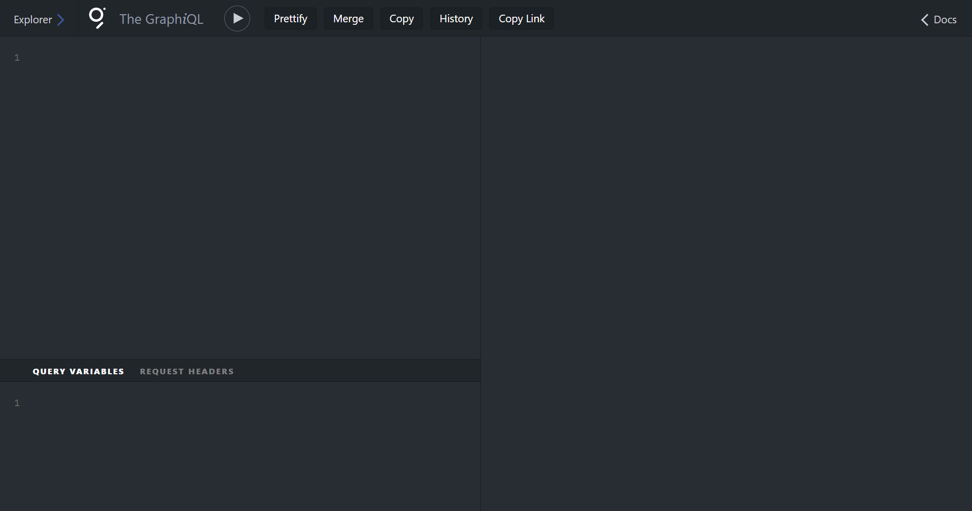This screenshot has width=972, height=511.
Task: Click the left chevron beside Docs
Action: tap(924, 20)
